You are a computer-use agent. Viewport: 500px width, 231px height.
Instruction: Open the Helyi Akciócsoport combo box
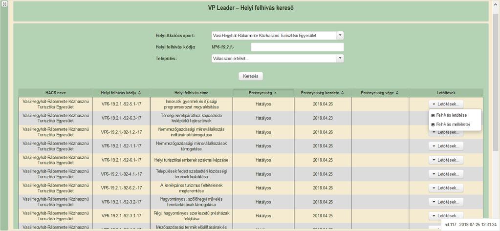click(x=277, y=35)
